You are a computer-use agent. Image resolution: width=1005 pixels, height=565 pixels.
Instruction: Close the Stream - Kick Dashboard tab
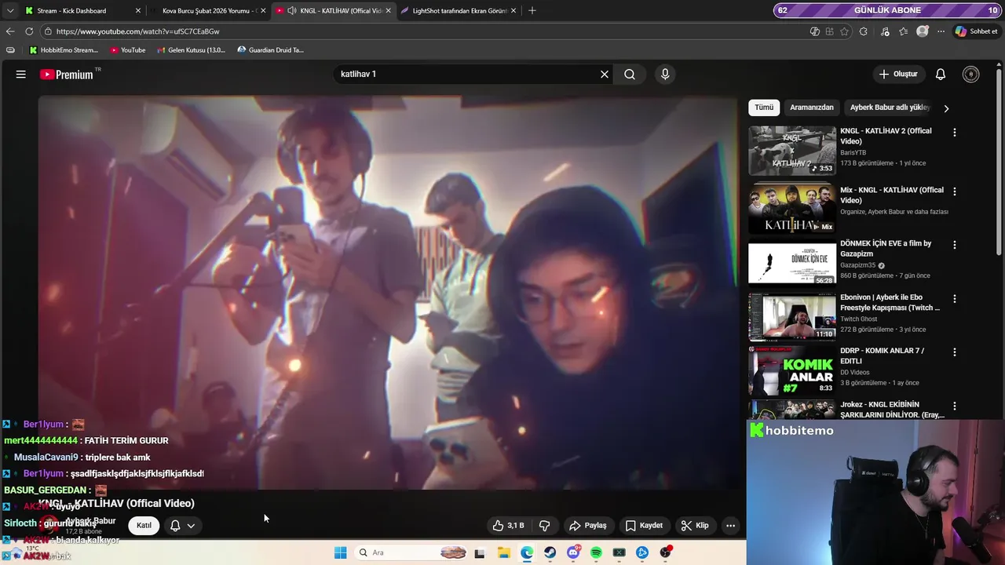(x=138, y=10)
